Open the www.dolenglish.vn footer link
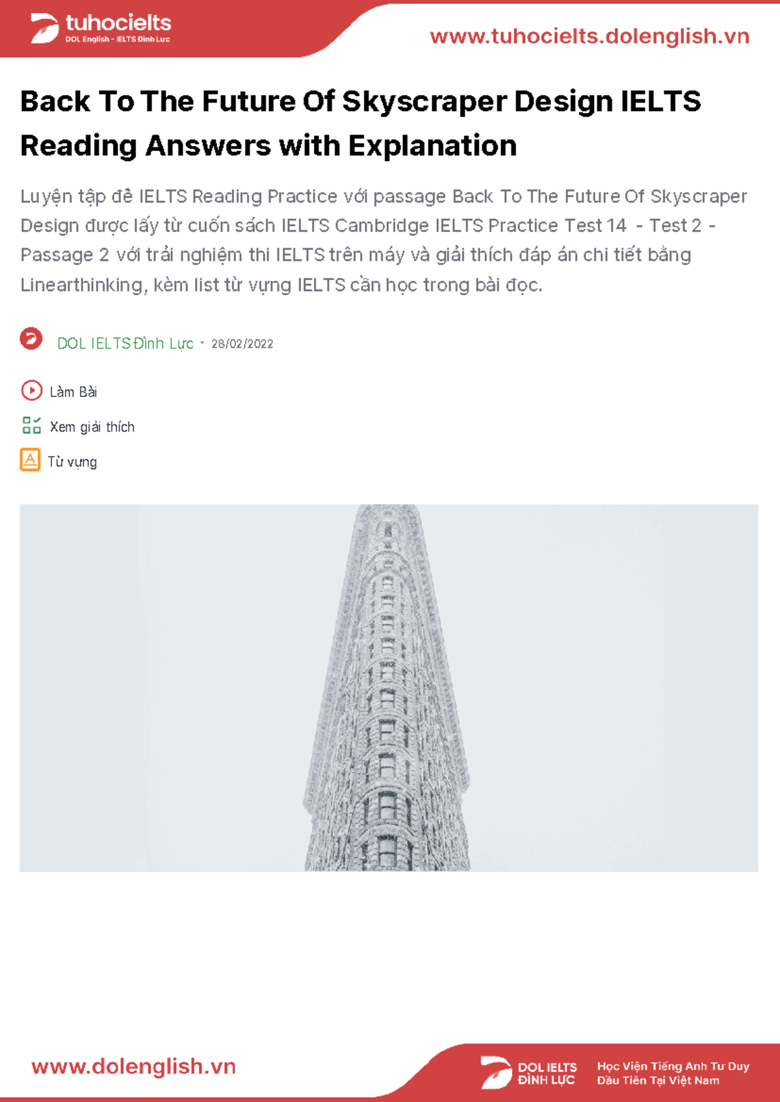The width and height of the screenshot is (780, 1102). 133,1067
